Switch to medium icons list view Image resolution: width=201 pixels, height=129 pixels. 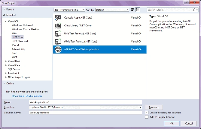point(138,10)
